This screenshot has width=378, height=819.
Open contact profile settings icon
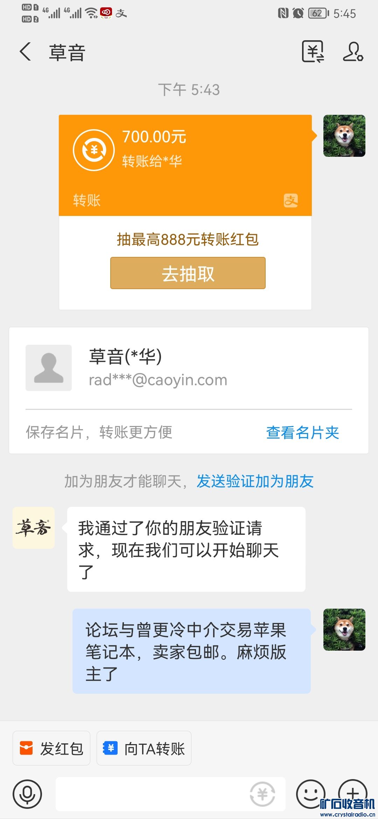coord(353,52)
